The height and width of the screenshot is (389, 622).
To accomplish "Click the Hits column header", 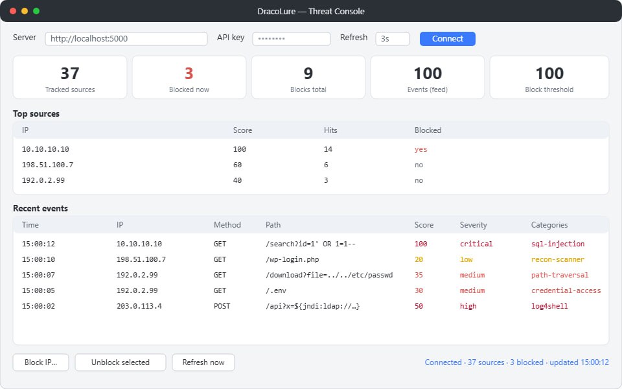I will click(330, 130).
